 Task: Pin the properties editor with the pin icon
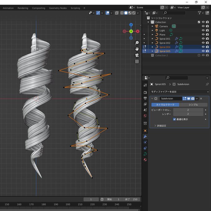pyautogui.click(x=207, y=84)
